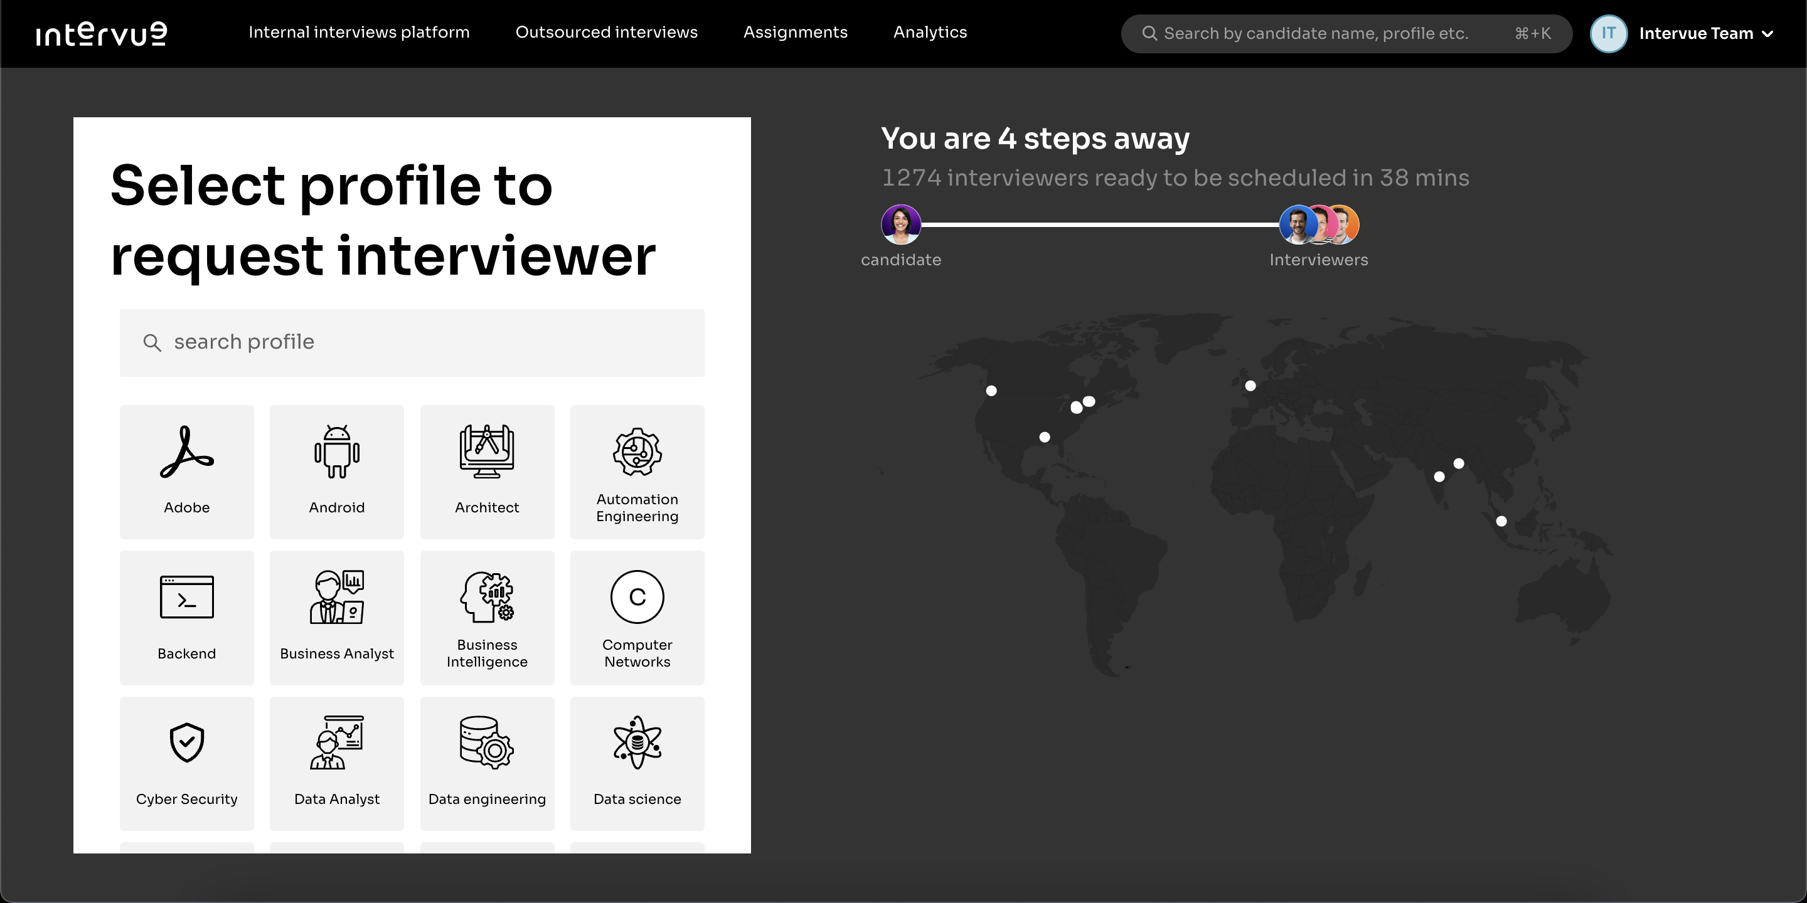Open Outsourced interviews menu item
This screenshot has height=903, width=1807.
pos(606,32)
